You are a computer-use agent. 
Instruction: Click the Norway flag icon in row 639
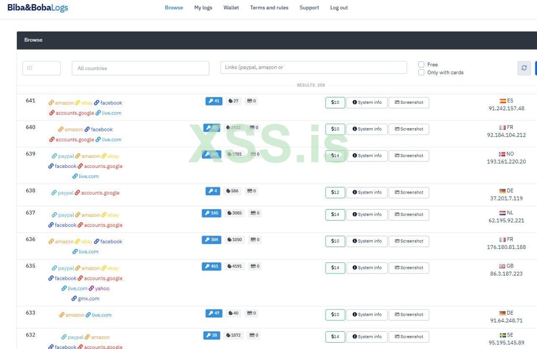pyautogui.click(x=502, y=154)
